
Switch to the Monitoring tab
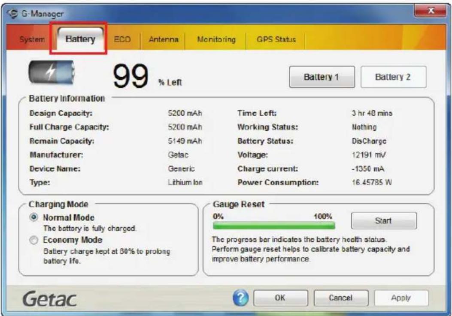[x=216, y=39]
